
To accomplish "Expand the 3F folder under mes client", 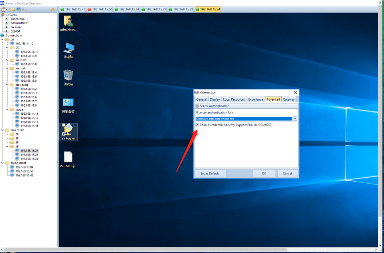I will [x=7, y=138].
